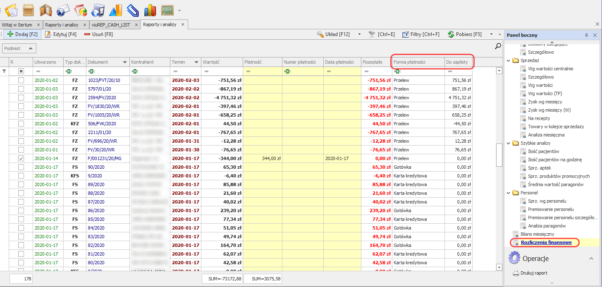This screenshot has height=287, width=602.
Task: Click the envelope with globe toolbar icon
Action: tap(63, 10)
